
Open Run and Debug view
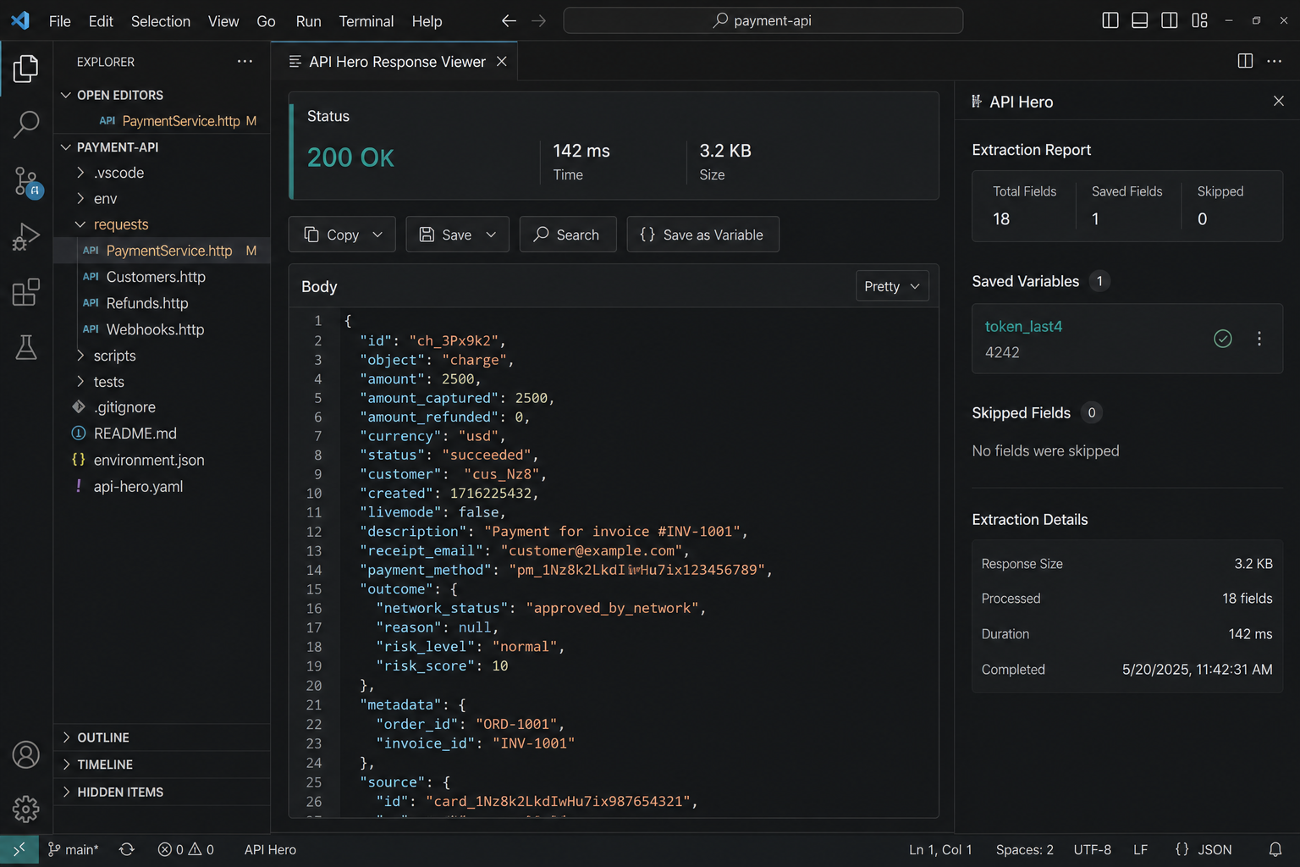26,237
